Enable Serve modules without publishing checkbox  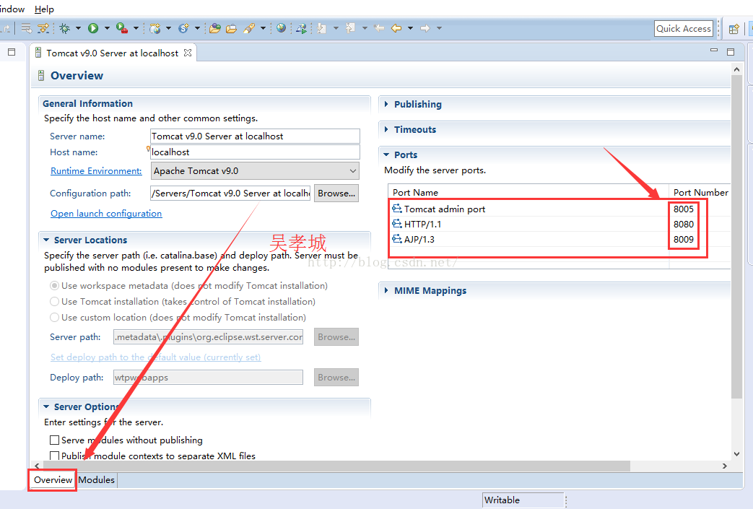coord(55,440)
